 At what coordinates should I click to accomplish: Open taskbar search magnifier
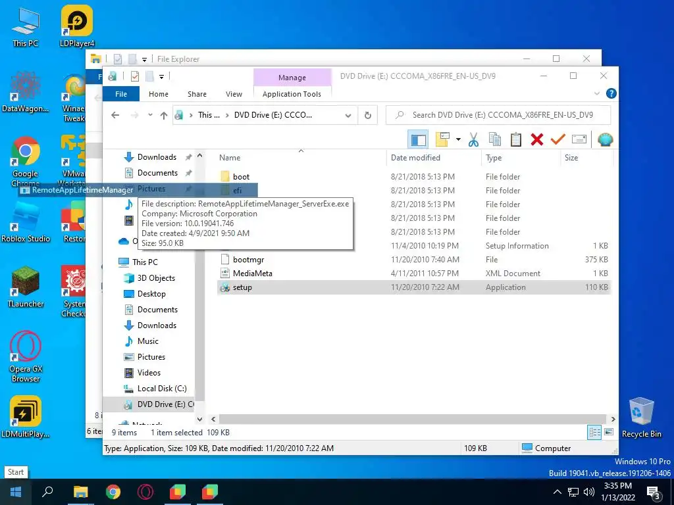[x=47, y=492]
